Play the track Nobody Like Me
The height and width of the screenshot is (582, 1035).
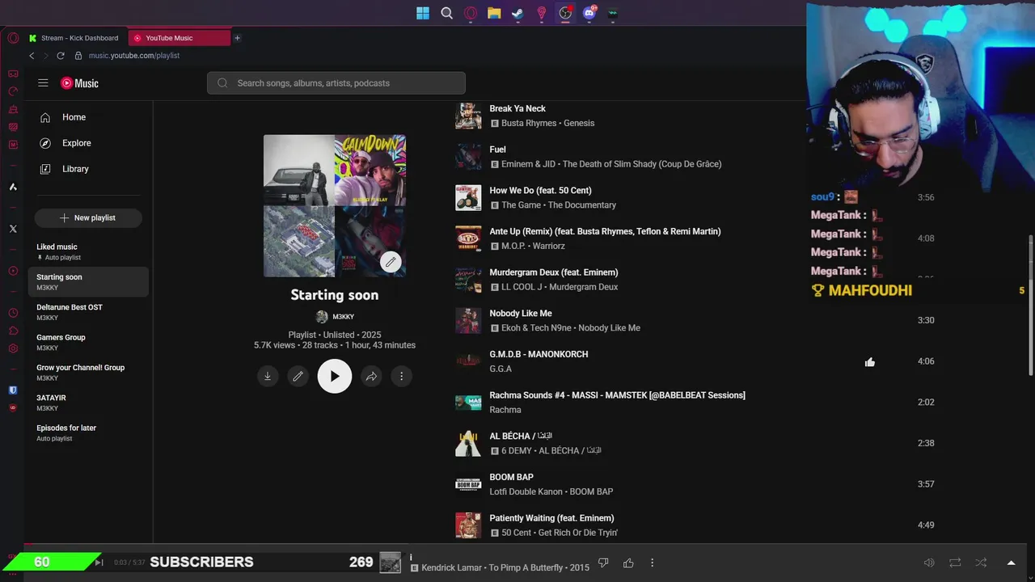coord(521,314)
